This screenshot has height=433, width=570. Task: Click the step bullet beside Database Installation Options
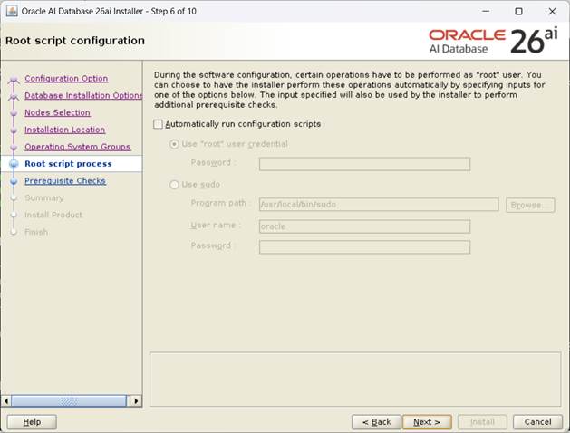(14, 96)
